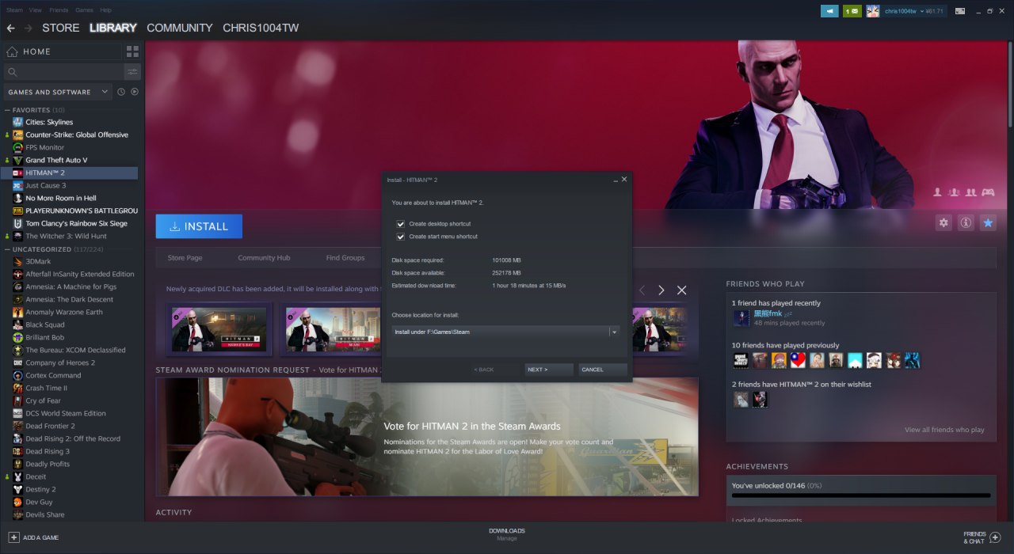1014x554 pixels.
Task: Click the HOME house icon
Action: (12, 51)
